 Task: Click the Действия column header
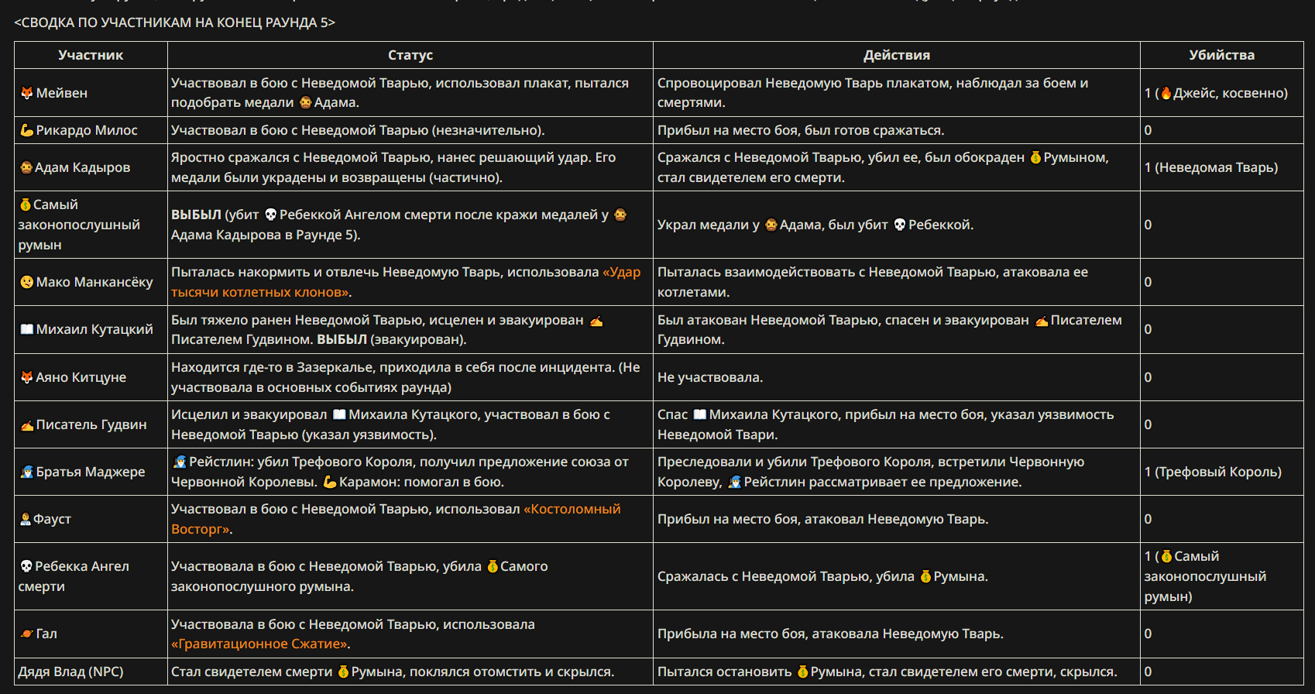tap(897, 55)
